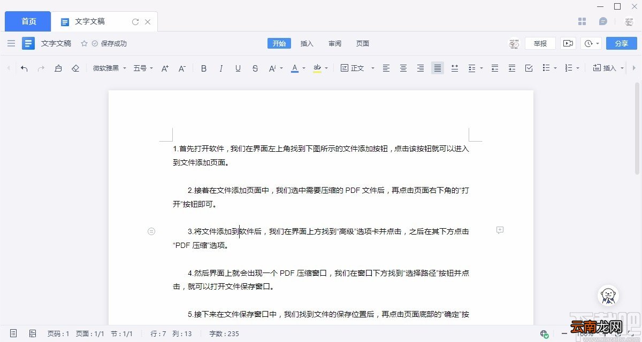
Task: Open the numbered list options
Action: 572,68
